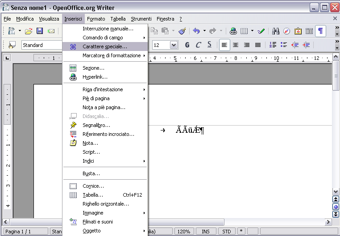
Task: Click the paragraph style Standard field
Action: tap(41, 45)
